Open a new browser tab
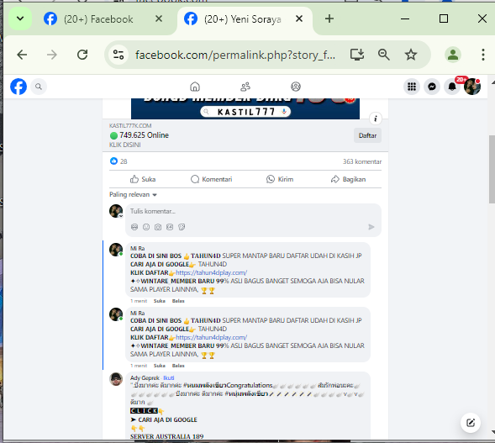The height and width of the screenshot is (443, 495). coord(329,18)
